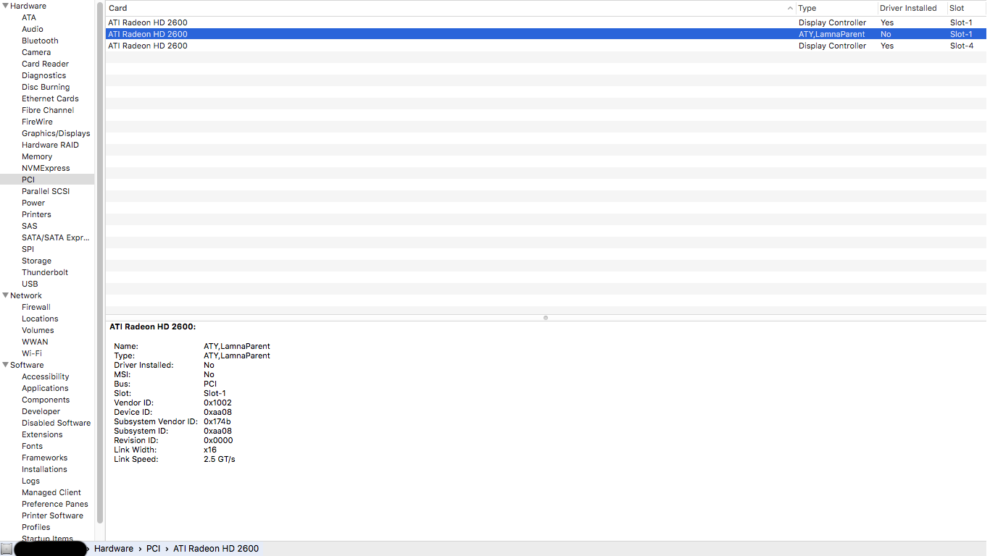Select the highlighted ATY,LamnaParent table row

pyautogui.click(x=546, y=34)
